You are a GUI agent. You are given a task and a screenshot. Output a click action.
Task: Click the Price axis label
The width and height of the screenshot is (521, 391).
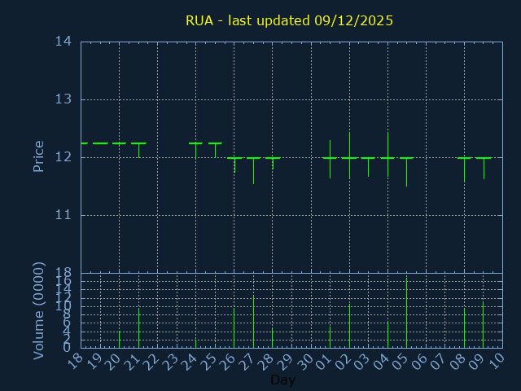[x=38, y=156]
